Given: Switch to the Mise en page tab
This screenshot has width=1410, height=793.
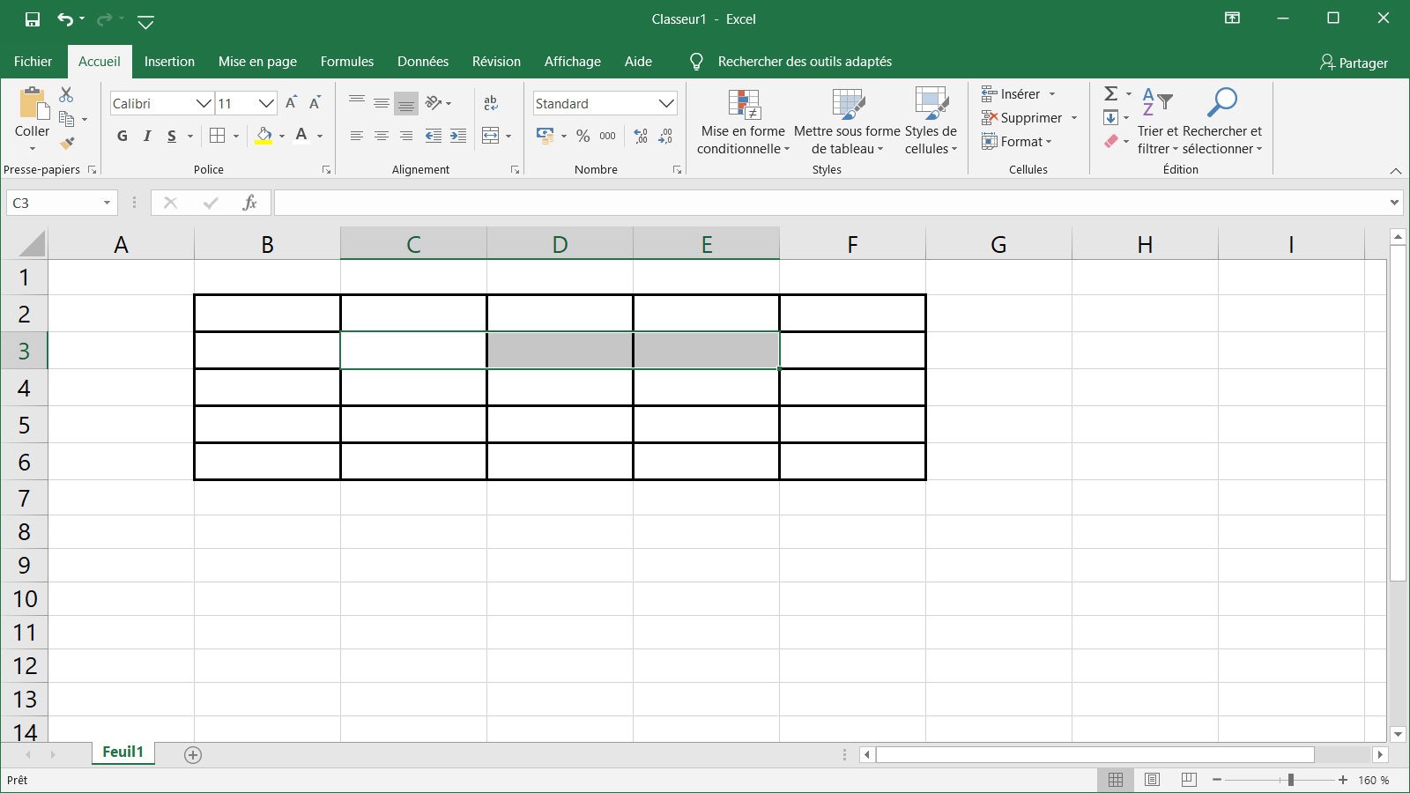Looking at the screenshot, I should [257, 62].
